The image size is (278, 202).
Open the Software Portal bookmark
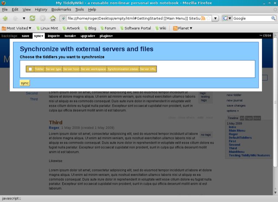coord(136,28)
